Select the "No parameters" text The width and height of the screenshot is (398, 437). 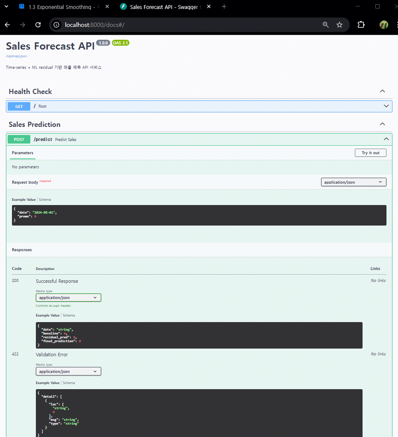tap(25, 167)
